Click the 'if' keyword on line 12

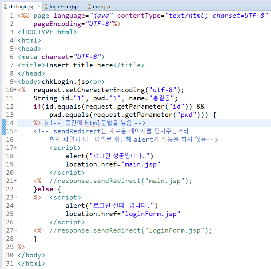pyautogui.click(x=37, y=106)
